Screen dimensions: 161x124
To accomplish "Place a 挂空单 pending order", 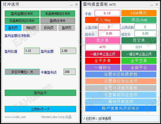I will click(x=139, y=40).
